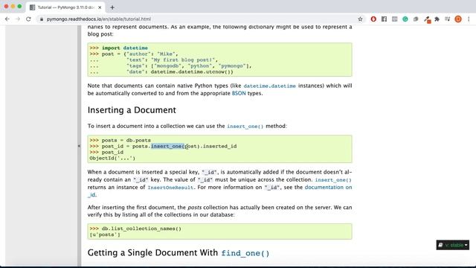
Task: Open the orange profile avatar
Action: pos(458,19)
